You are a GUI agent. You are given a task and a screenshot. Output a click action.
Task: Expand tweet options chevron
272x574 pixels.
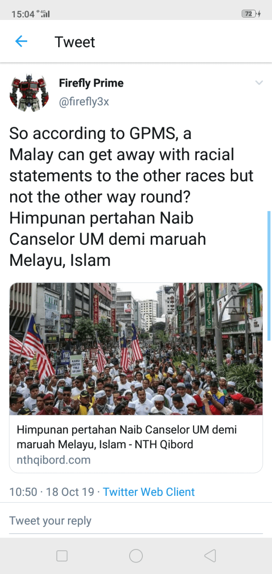259,82
